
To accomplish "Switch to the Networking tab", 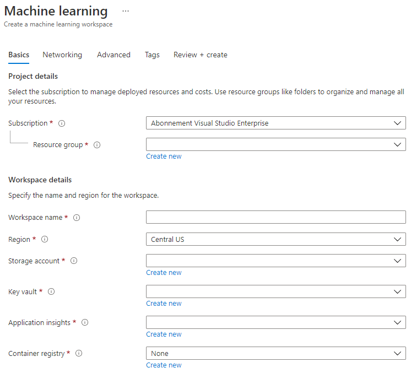I will tap(62, 55).
